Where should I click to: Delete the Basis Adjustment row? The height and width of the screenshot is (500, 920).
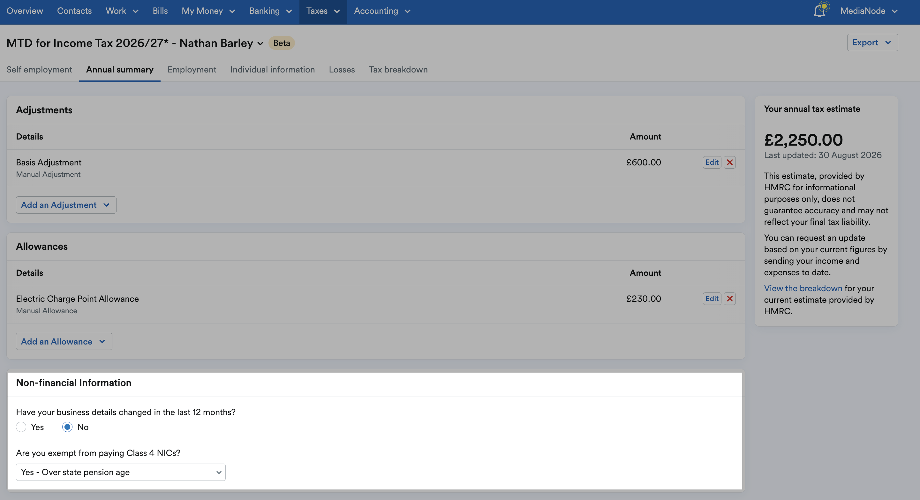point(730,163)
